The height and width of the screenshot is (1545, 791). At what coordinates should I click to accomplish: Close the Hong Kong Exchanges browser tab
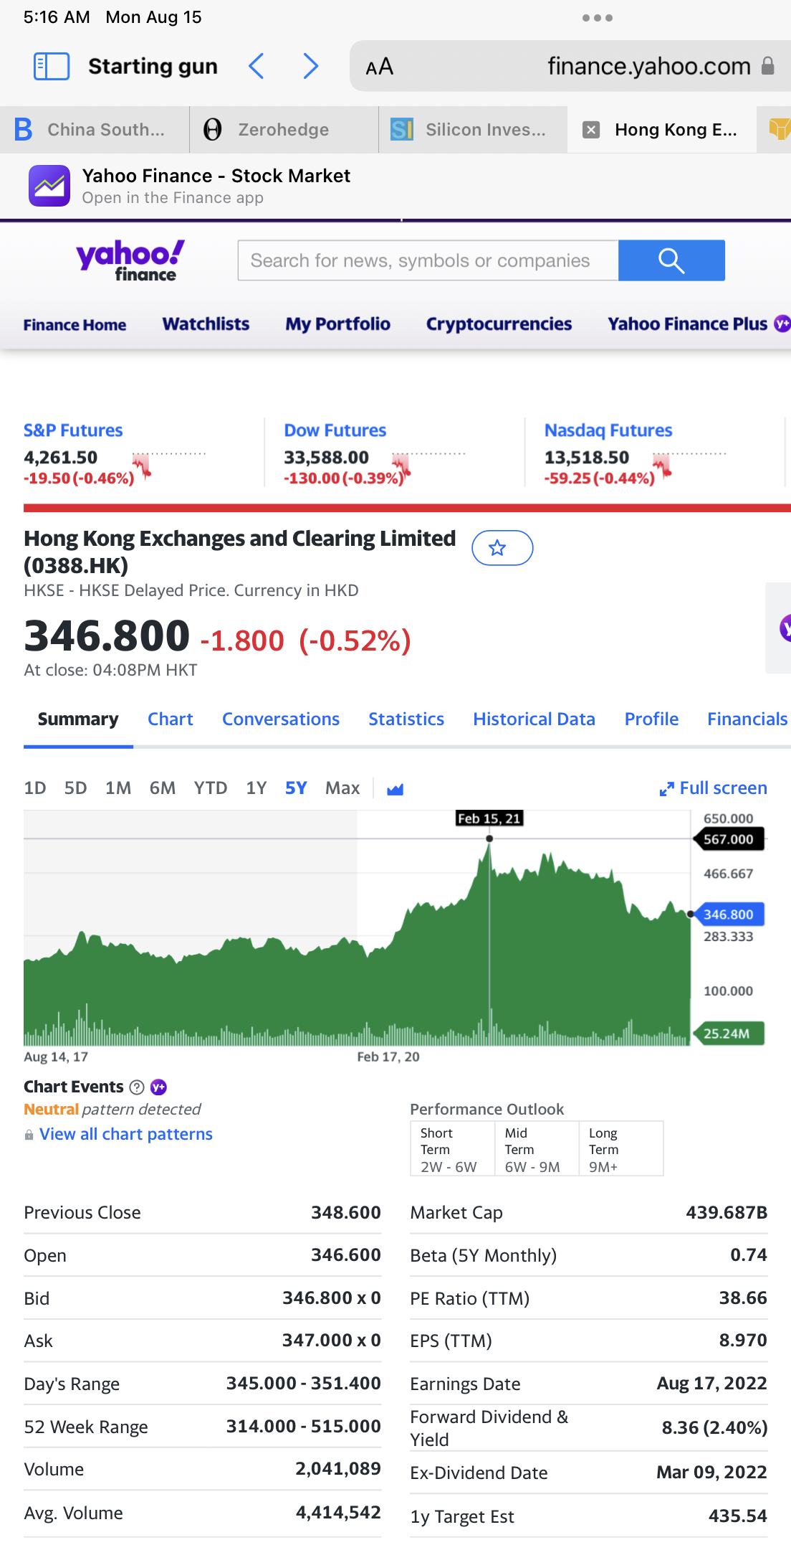591,130
